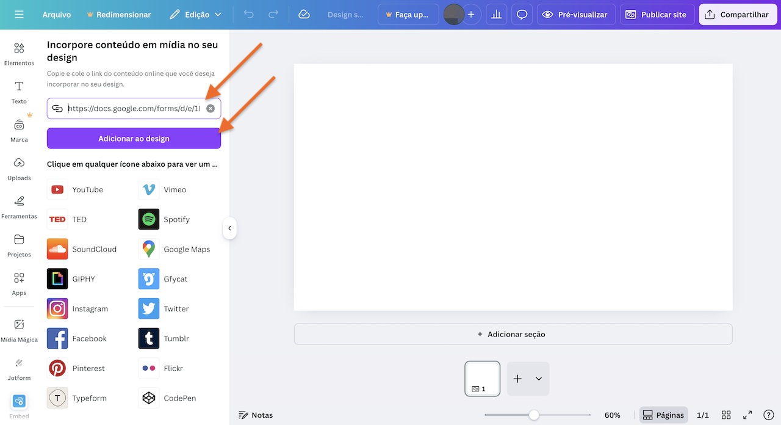This screenshot has height=425, width=781.
Task: Open the GIPHY embed option
Action: click(x=57, y=278)
